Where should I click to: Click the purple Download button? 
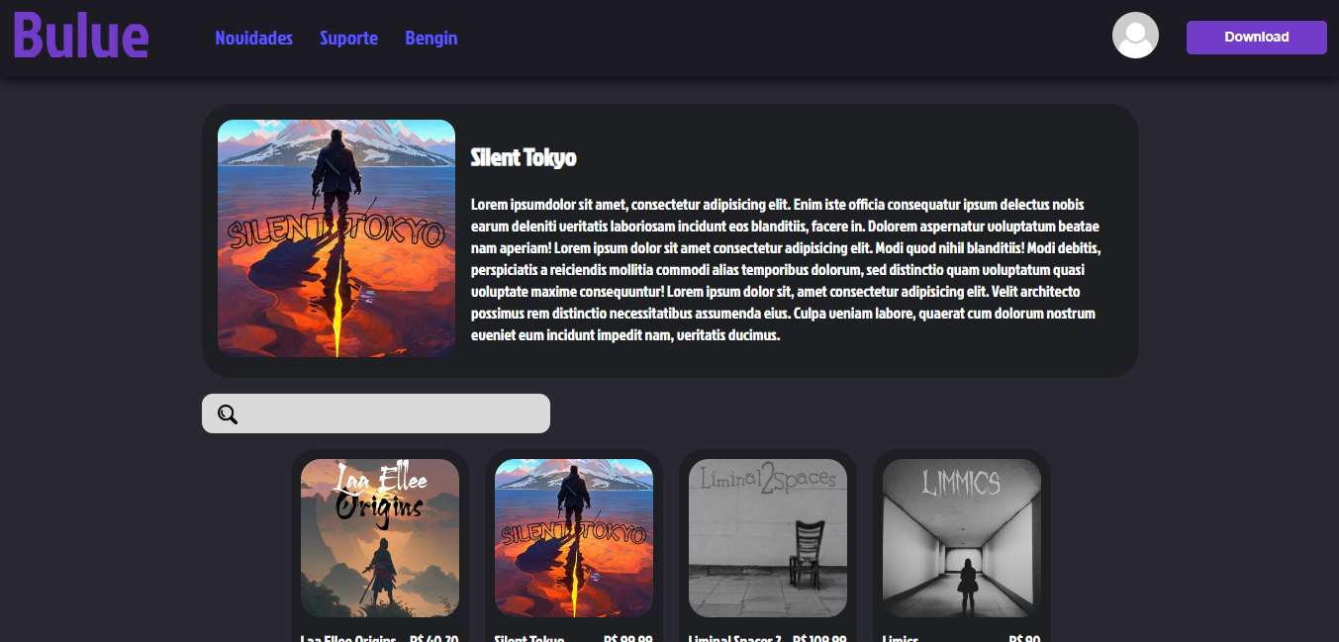pos(1256,38)
